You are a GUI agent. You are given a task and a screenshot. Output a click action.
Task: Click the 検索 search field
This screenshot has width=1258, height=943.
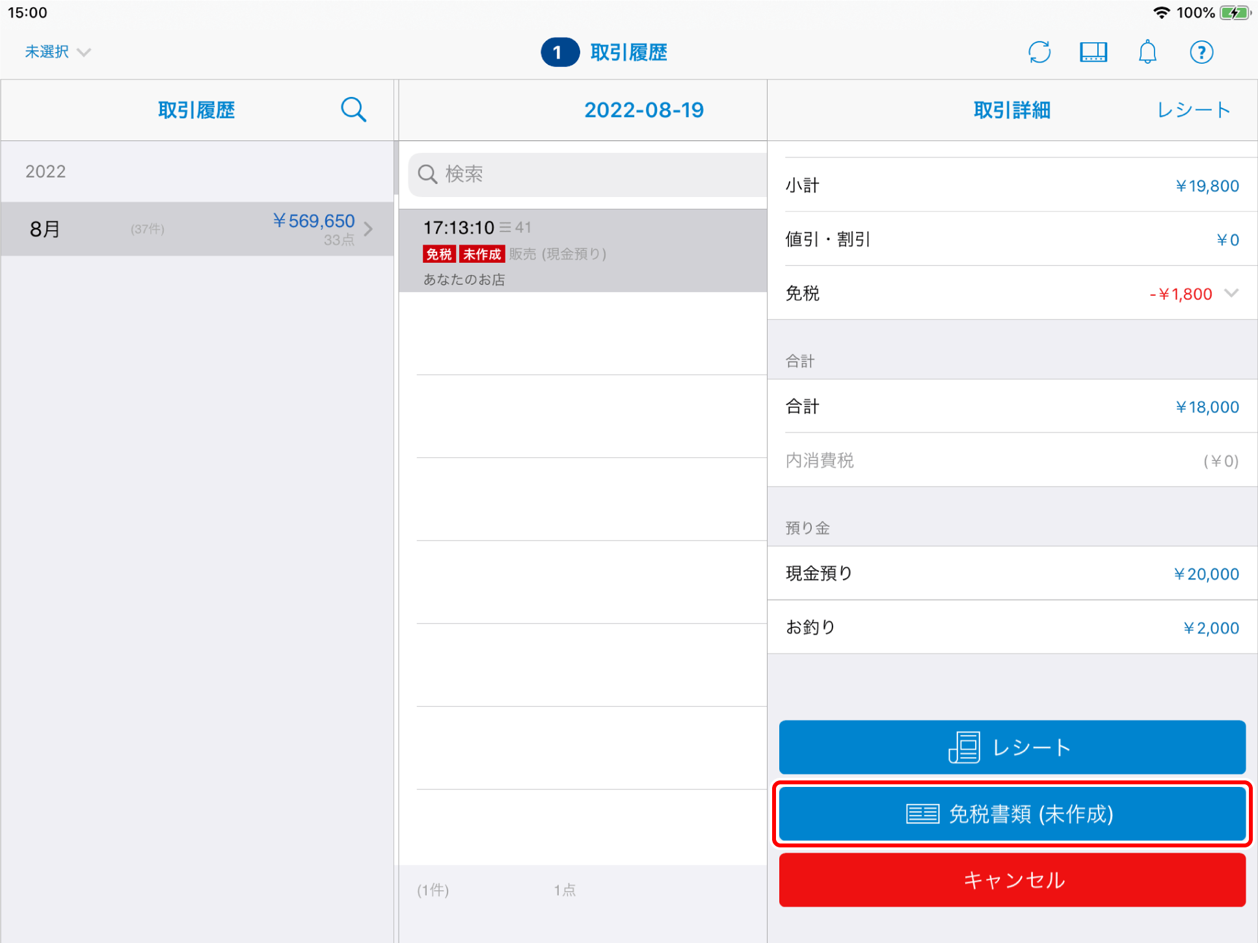[x=587, y=174]
